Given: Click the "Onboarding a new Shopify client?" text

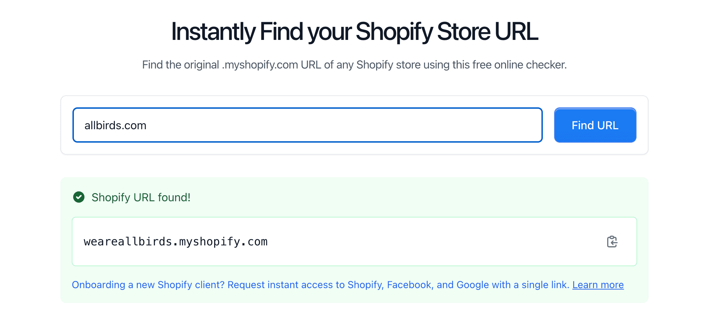Looking at the screenshot, I should tap(148, 285).
